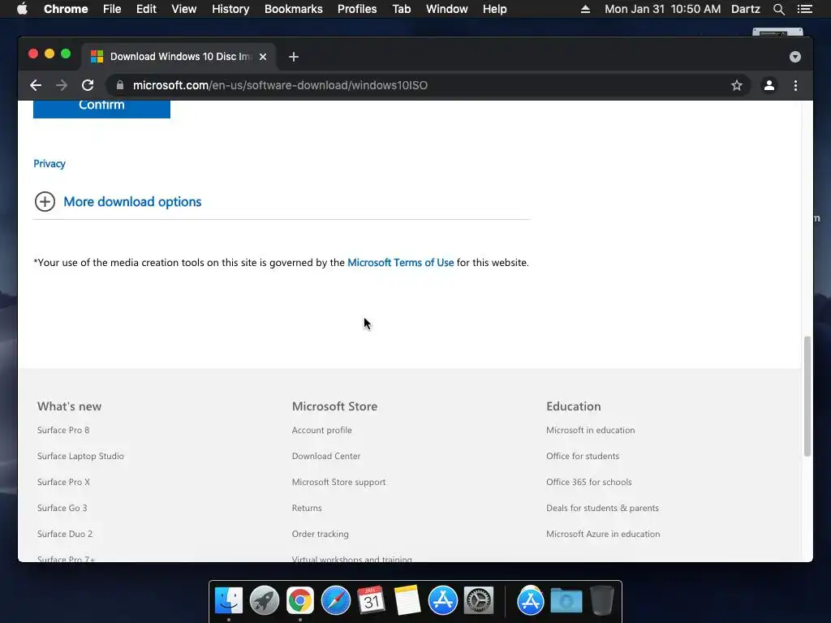Open the Surface Laptop Studio link
The image size is (831, 623).
80,456
